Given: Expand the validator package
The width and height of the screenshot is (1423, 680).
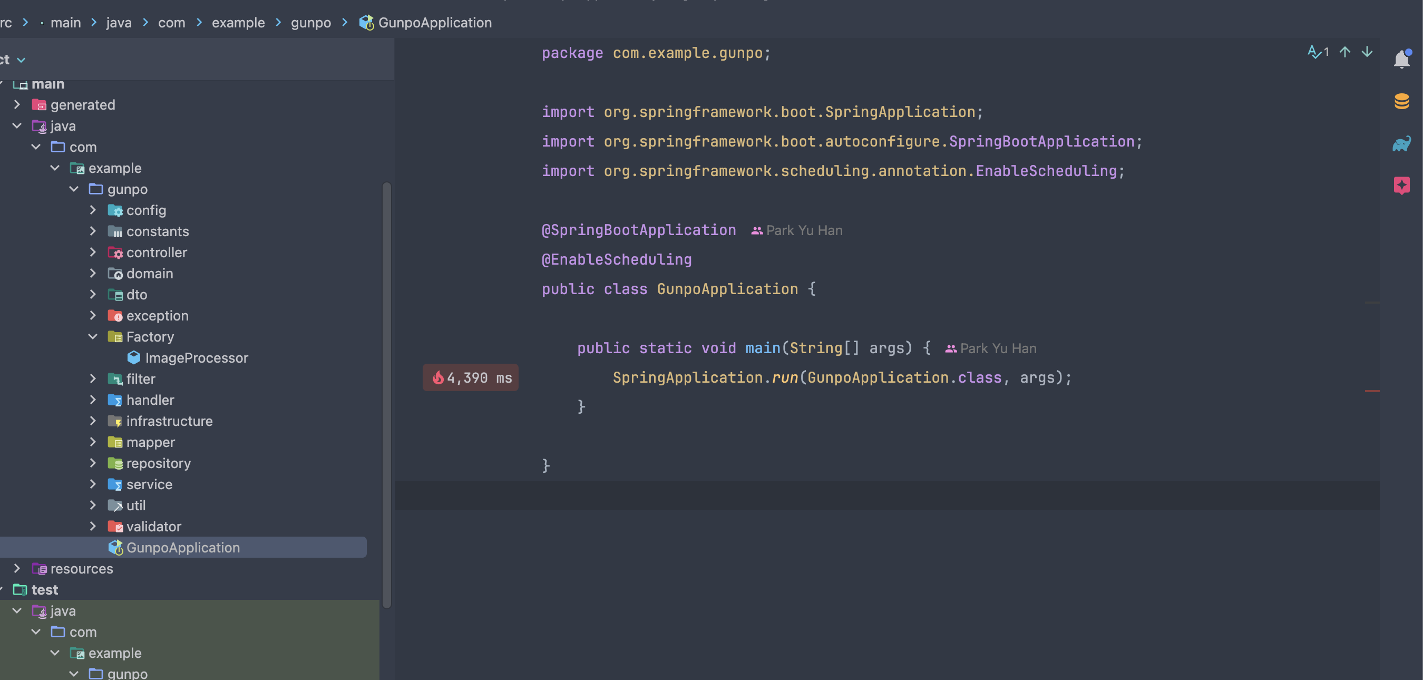Looking at the screenshot, I should click(x=93, y=526).
